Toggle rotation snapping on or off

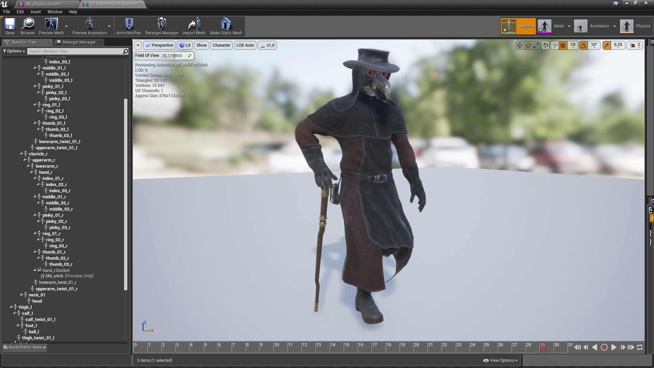pos(584,45)
